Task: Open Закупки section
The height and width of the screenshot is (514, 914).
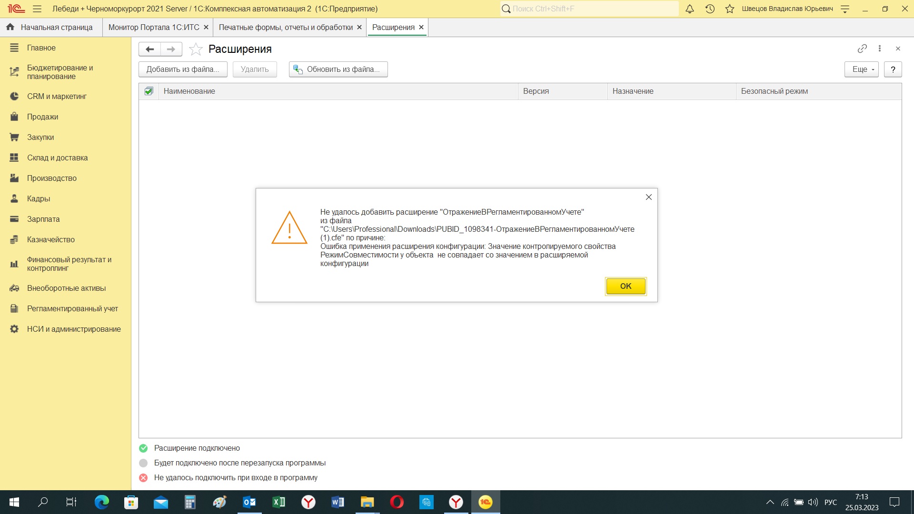Action: pos(65,137)
